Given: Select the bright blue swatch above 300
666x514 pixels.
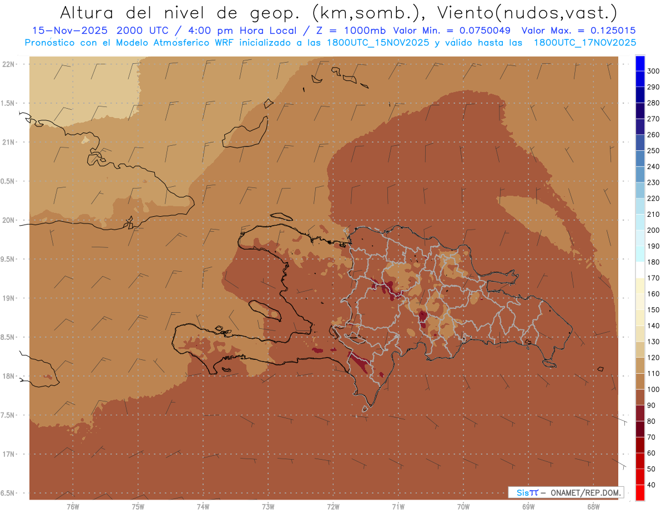Looking at the screenshot, I should point(639,63).
